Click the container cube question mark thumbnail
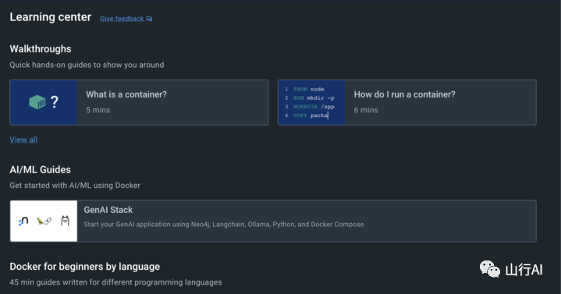The image size is (561, 294). [x=44, y=102]
